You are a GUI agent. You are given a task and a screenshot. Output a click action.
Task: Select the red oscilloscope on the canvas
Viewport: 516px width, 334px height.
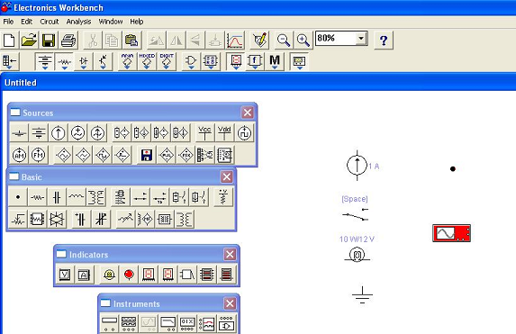(x=451, y=233)
